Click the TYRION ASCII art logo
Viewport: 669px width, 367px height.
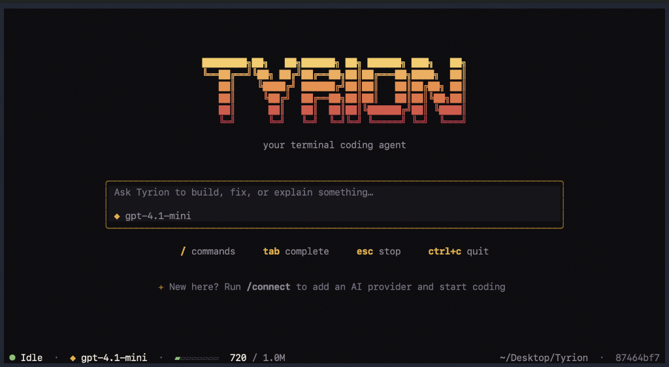tap(334, 90)
